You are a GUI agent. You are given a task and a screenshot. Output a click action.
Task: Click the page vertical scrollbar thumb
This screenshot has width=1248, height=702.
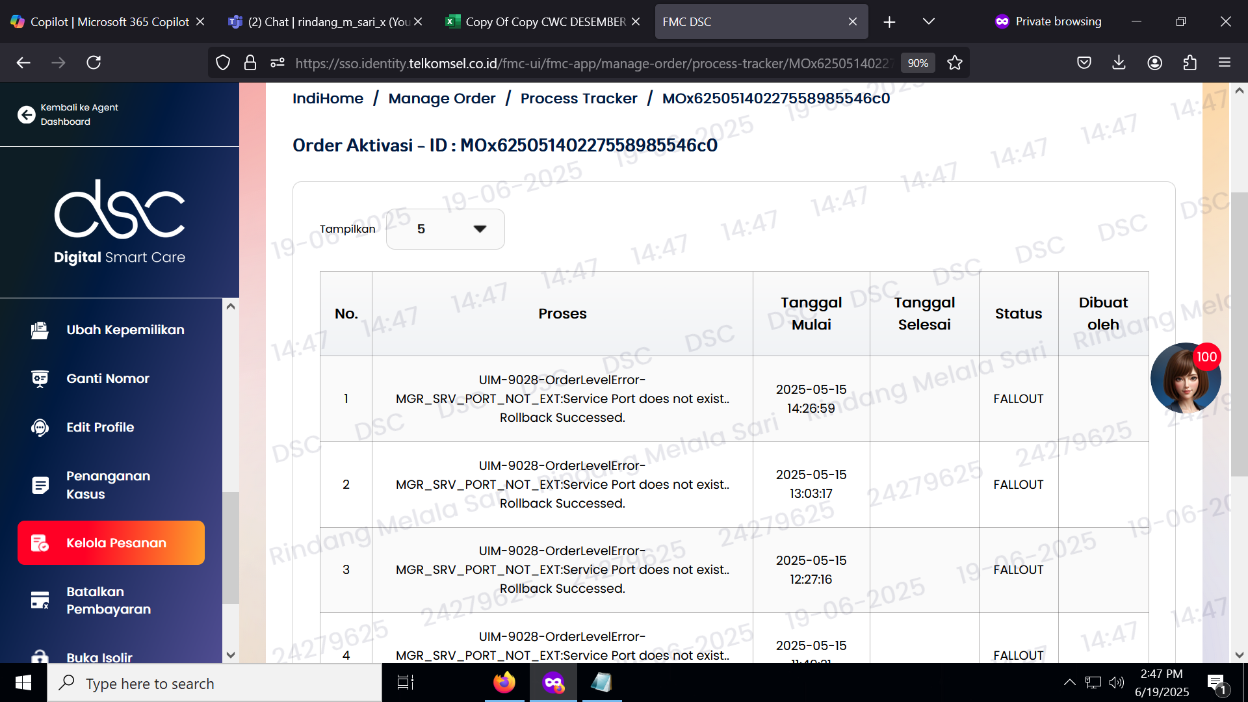(x=1239, y=335)
